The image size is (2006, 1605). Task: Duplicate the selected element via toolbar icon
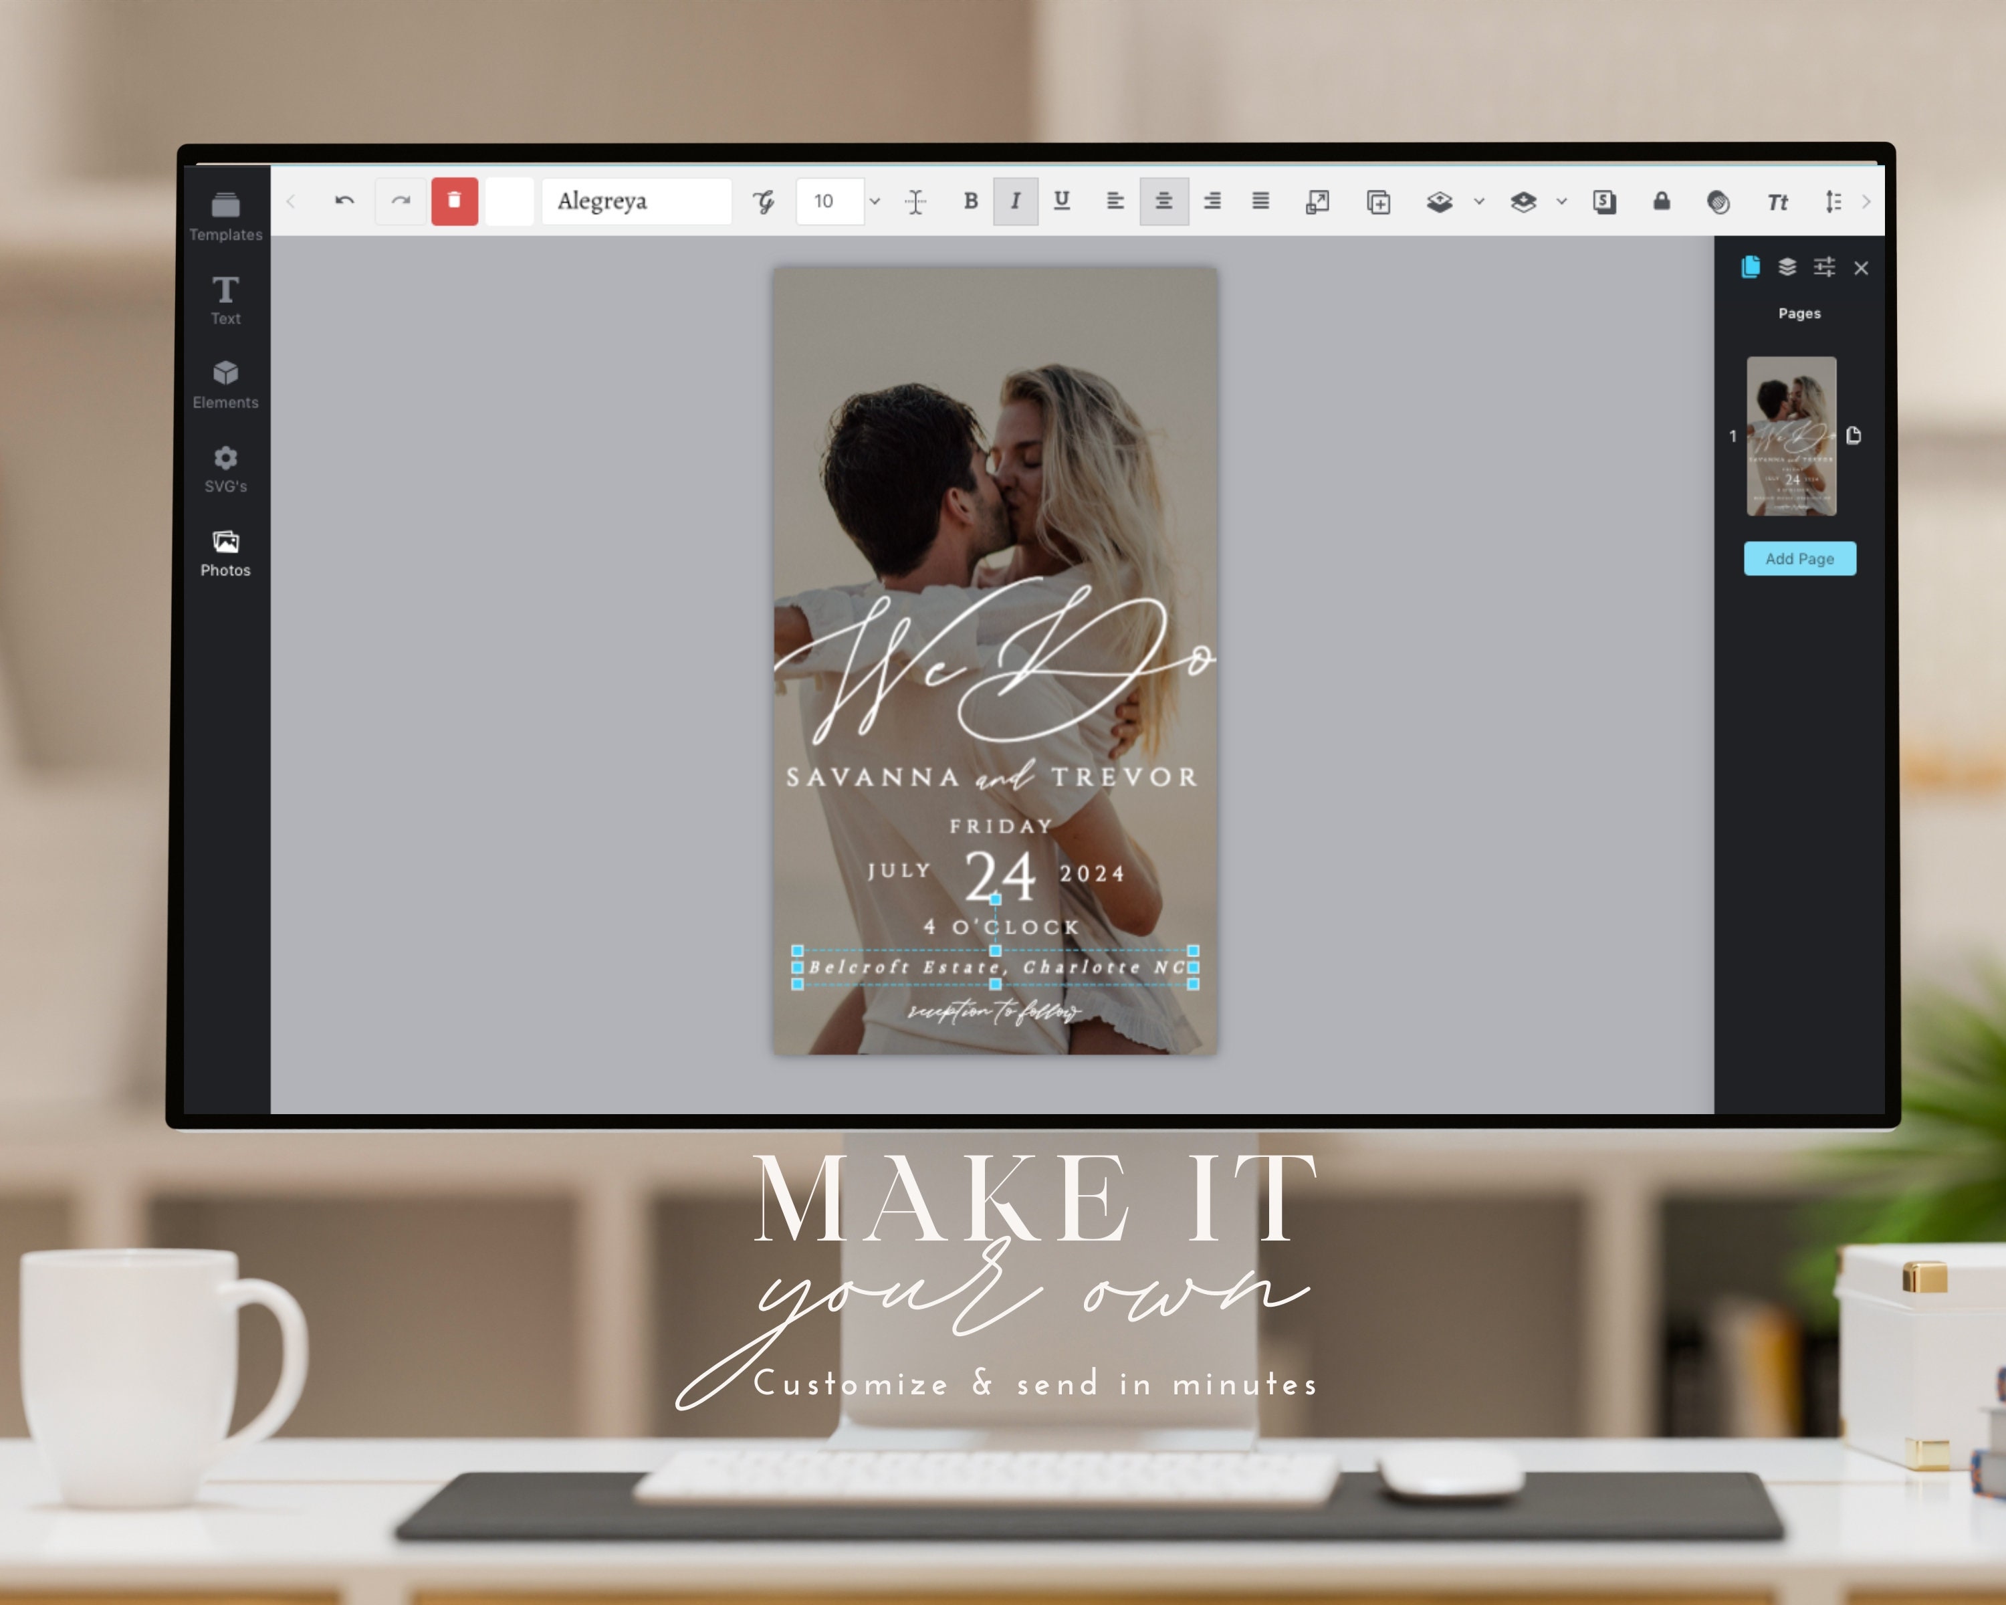click(x=1379, y=201)
